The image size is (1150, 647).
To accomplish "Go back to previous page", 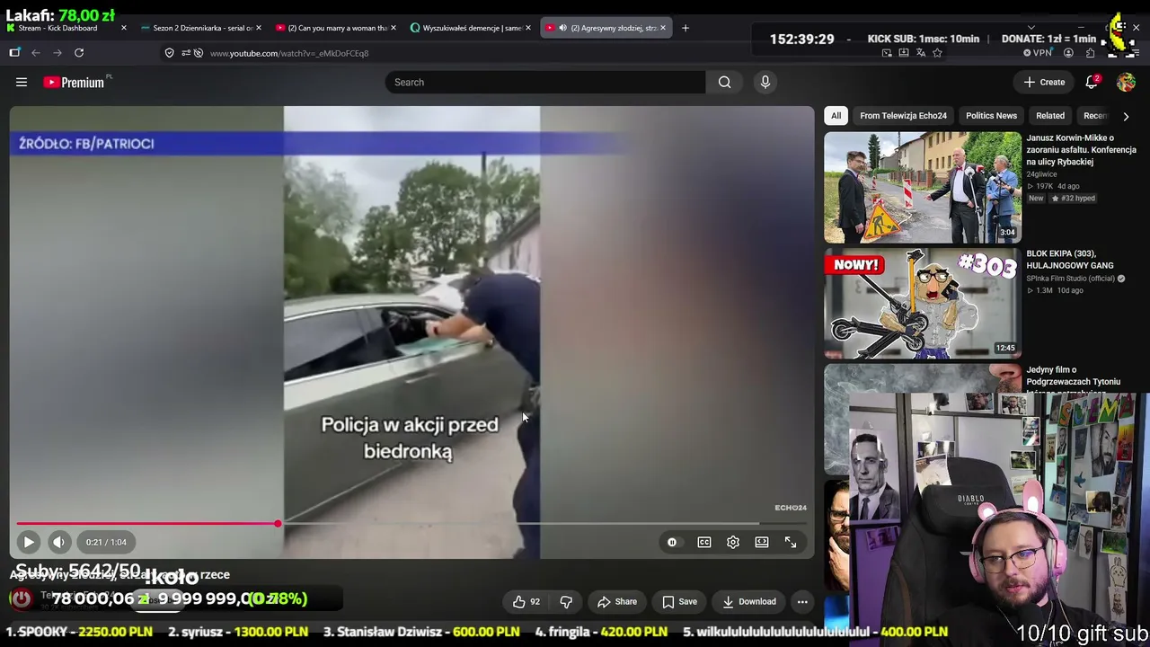I will point(36,53).
